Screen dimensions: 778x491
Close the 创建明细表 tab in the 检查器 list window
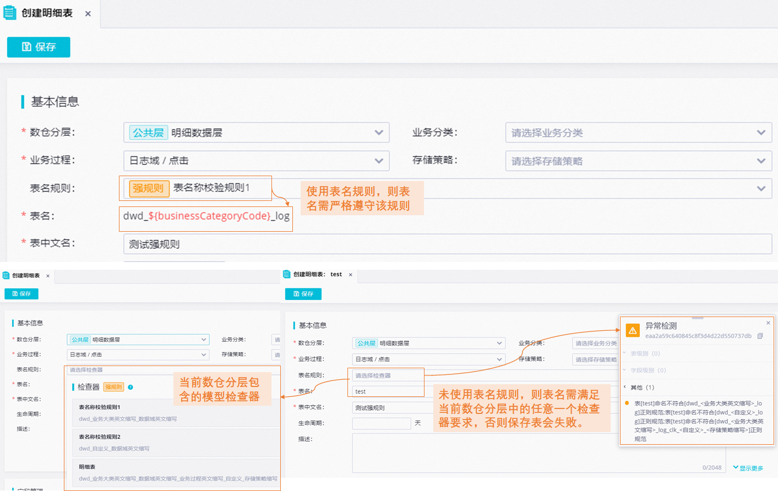[48, 276]
